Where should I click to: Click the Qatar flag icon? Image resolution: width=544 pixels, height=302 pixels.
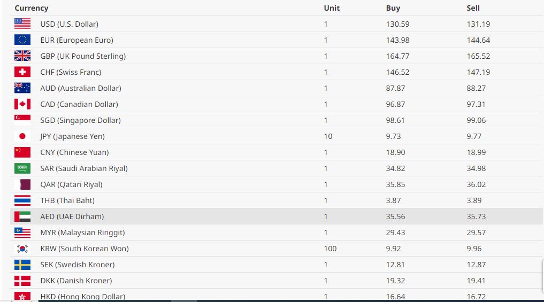22,184
